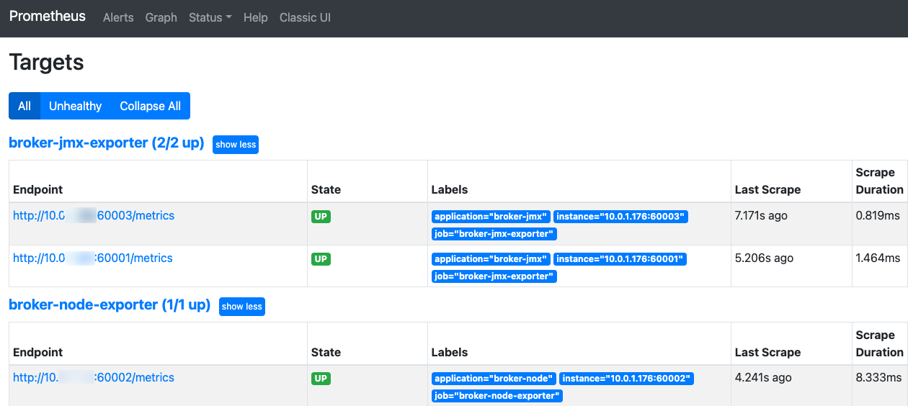Click the UP badge for port 60003
This screenshot has width=908, height=406.
tap(321, 217)
